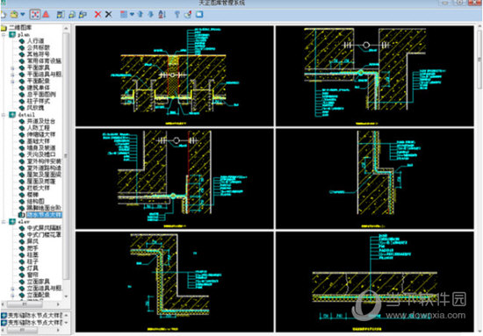483x336 pixels.
Task: Select the bottom-right floor slab detail thumbnail
Action: tap(375, 282)
